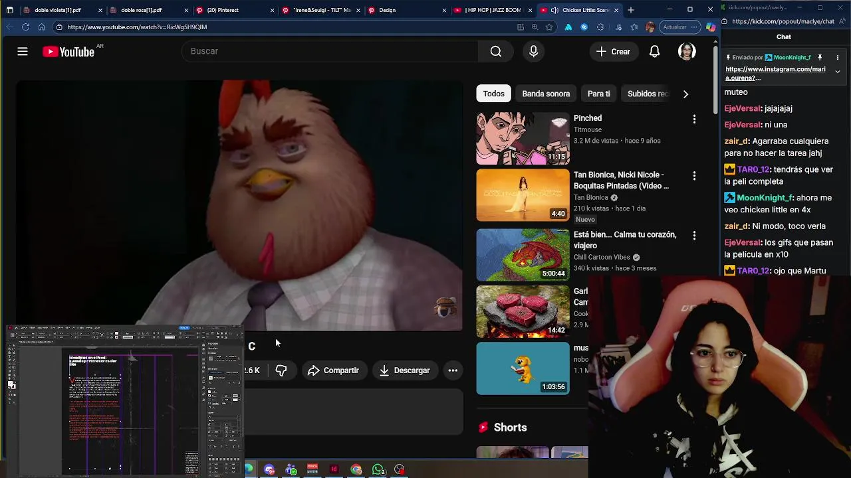Click the Chill Cartoon Vibes channel name
The image size is (851, 478).
pos(602,257)
